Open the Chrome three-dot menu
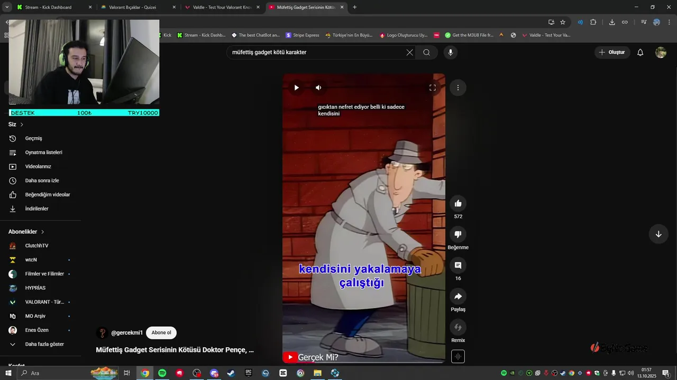Screen dimensions: 677x380 [669, 22]
